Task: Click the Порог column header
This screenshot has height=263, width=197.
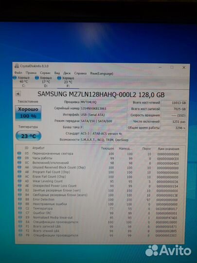Action: (x=146, y=149)
